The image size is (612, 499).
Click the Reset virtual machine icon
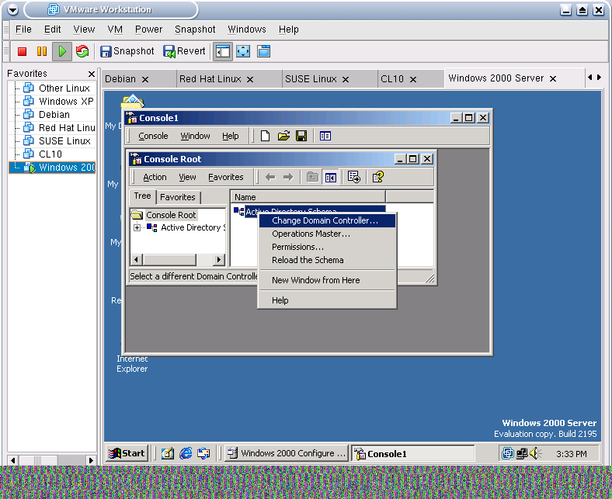[x=82, y=51]
